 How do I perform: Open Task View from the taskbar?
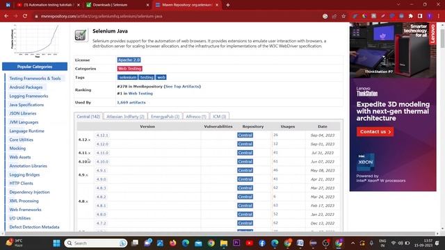click(135, 243)
